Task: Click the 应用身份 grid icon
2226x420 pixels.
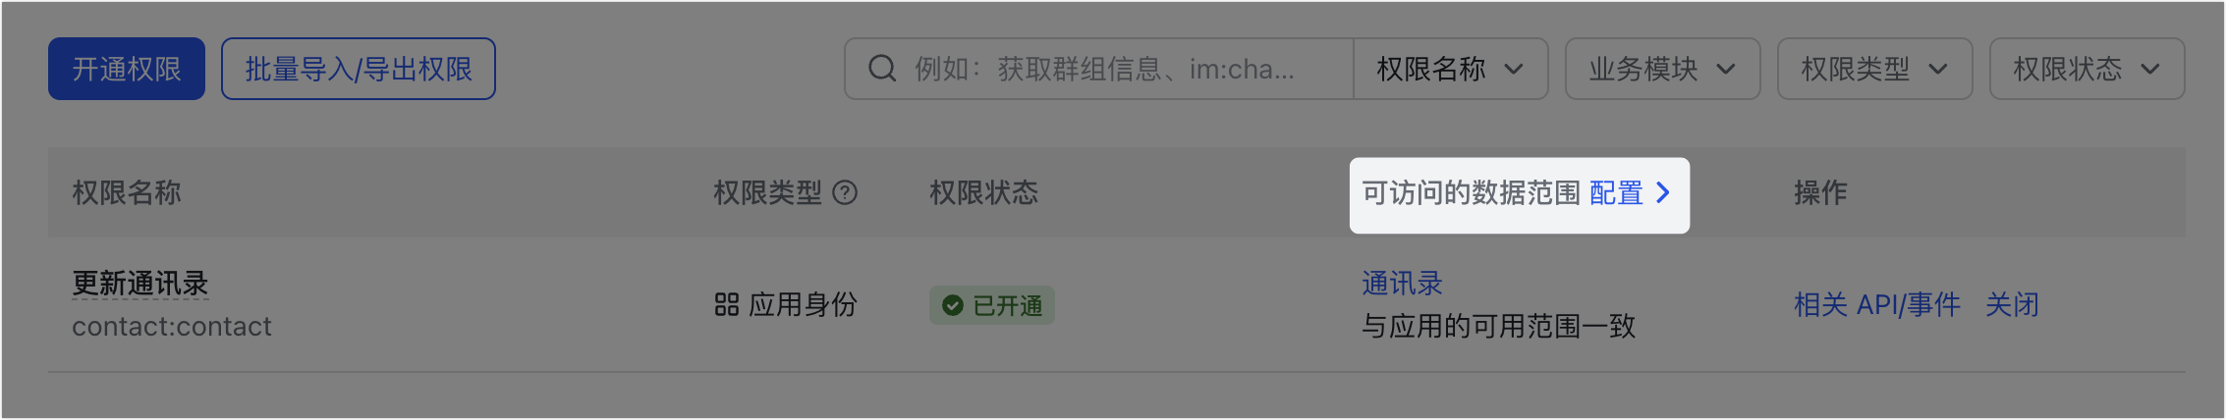Action: coord(726,305)
